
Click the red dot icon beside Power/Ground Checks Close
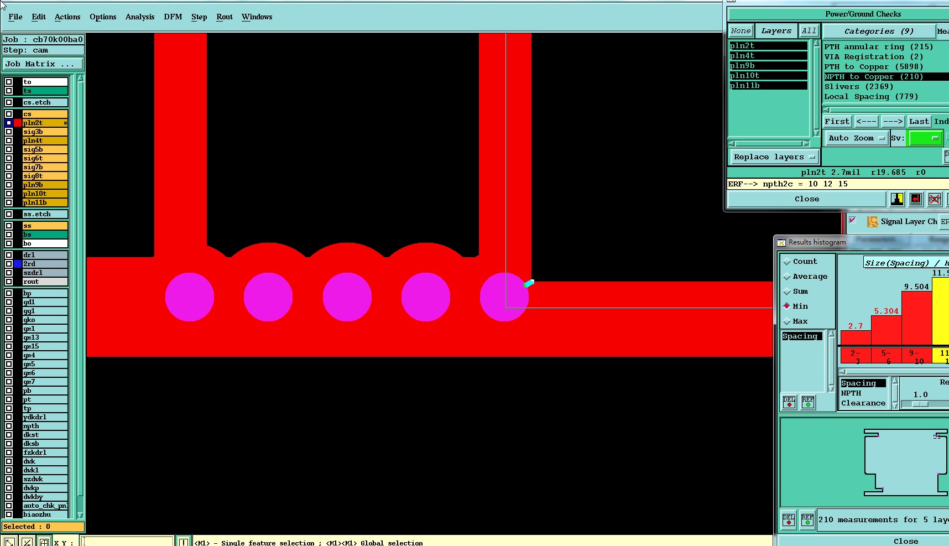916,199
